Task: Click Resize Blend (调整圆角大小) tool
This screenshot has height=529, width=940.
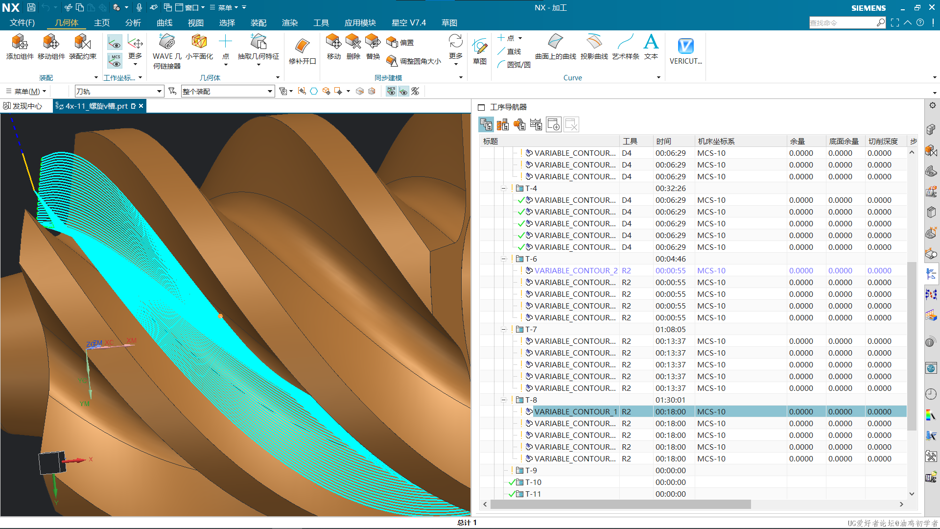Action: (x=414, y=61)
